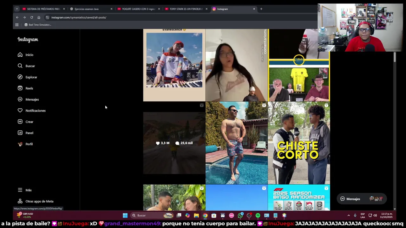This screenshot has width=406, height=228.
Task: Open the floating Mensajes button
Action: (x=361, y=199)
